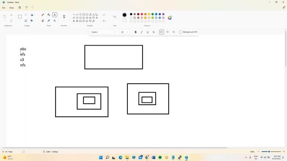The height and width of the screenshot is (161, 287).
Task: Open File Explorer from taskbar
Action: coord(127,157)
